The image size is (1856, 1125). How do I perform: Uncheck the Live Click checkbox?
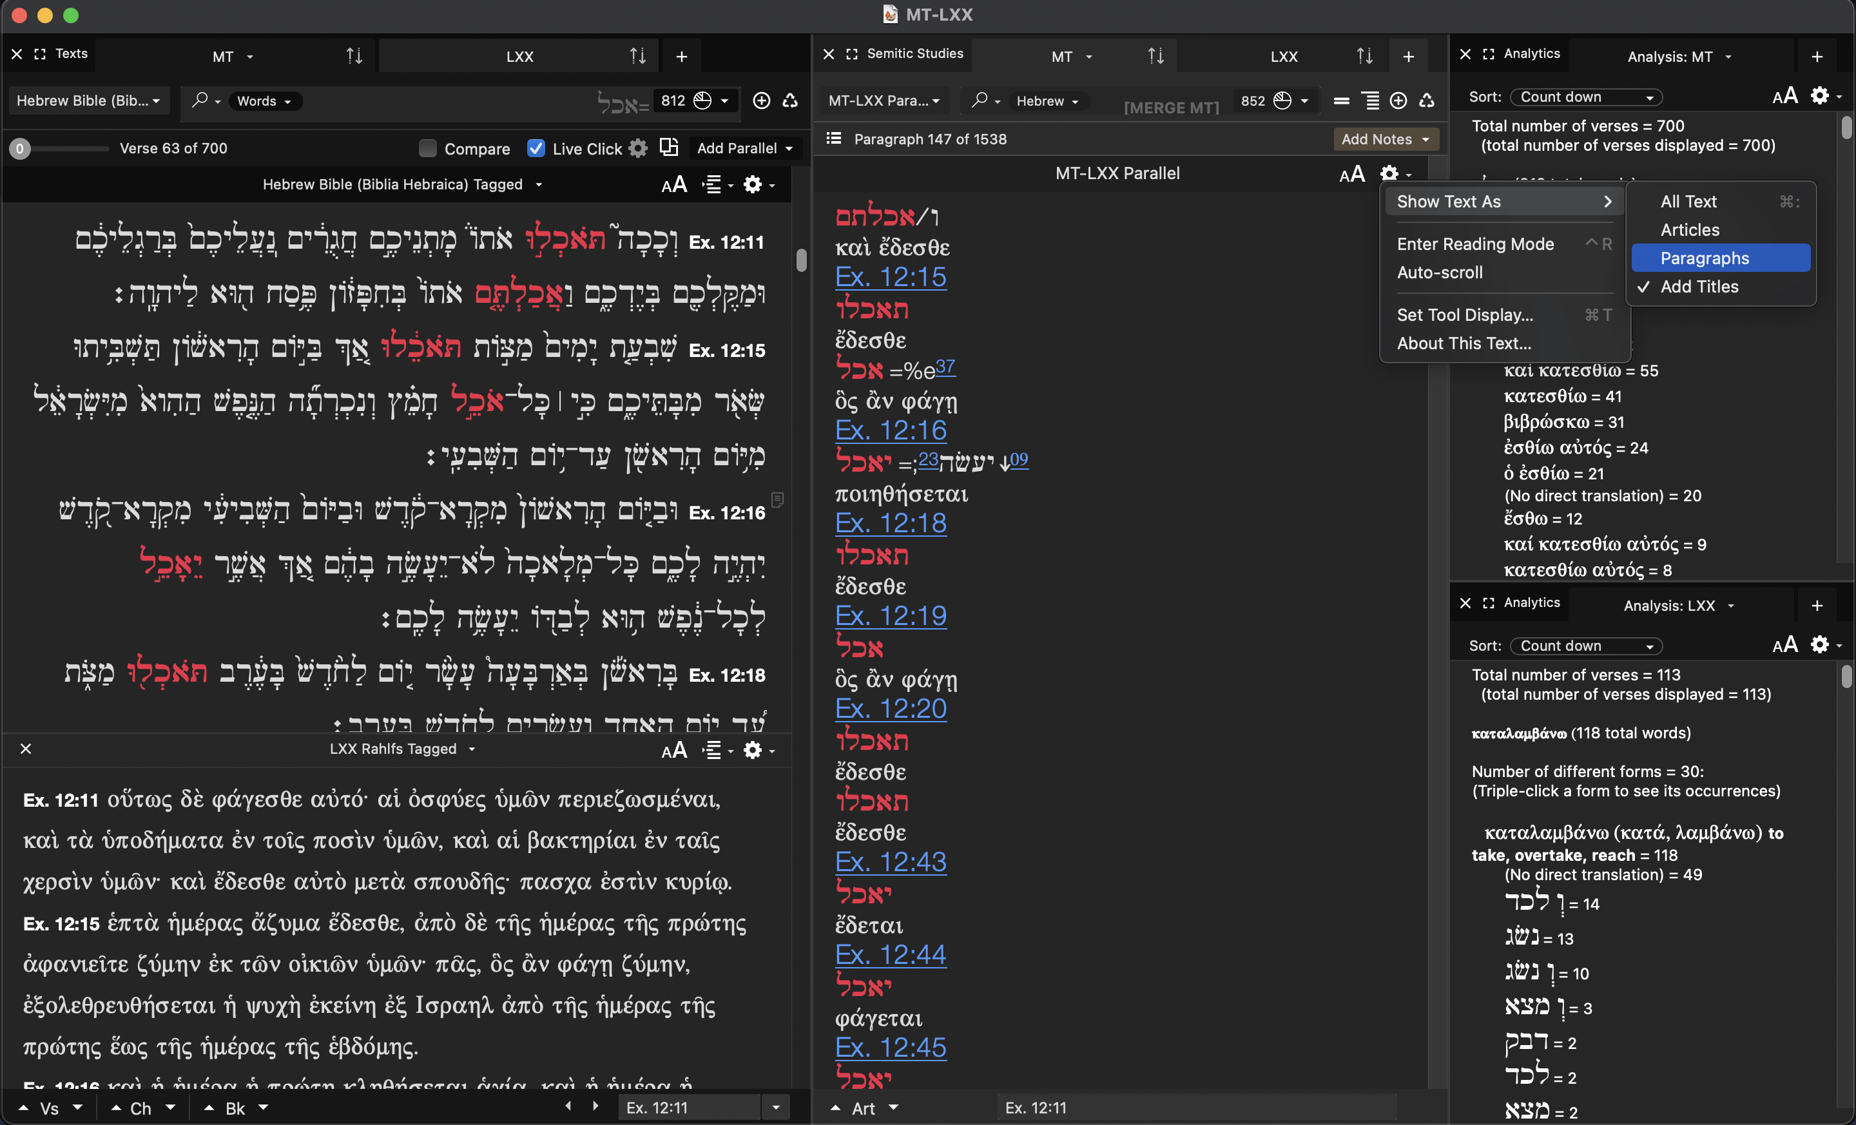tap(536, 148)
